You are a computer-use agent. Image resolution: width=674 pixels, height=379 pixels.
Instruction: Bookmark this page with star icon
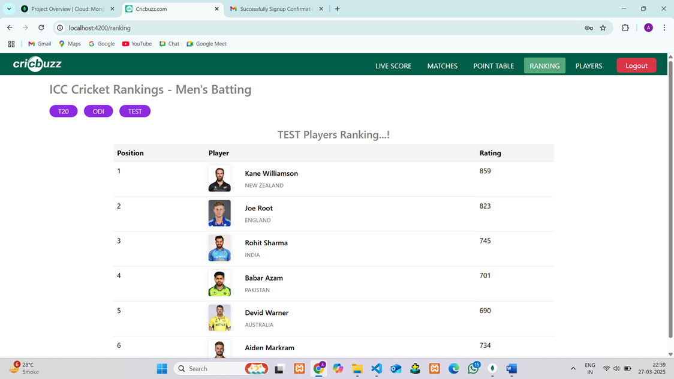pos(603,28)
